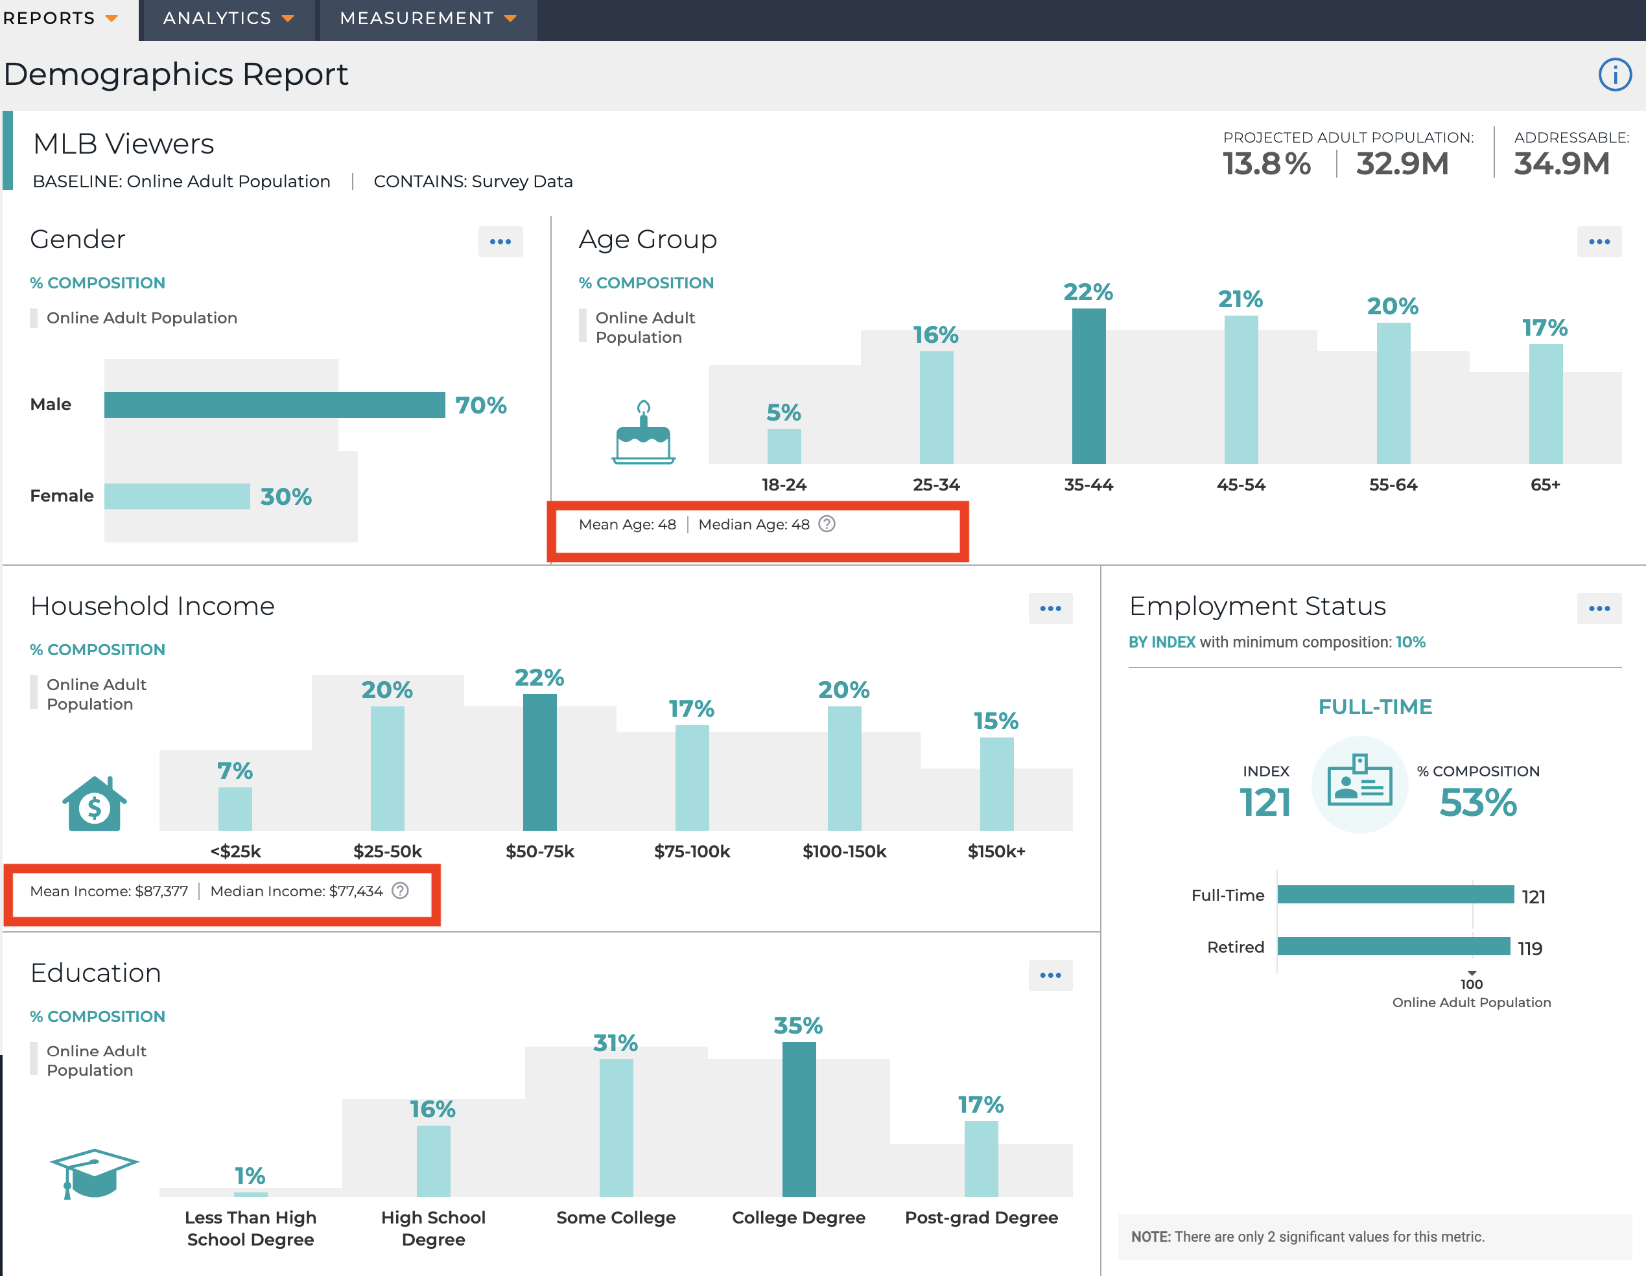The height and width of the screenshot is (1276, 1646).
Task: Click the 53% composition value
Action: point(1477,802)
